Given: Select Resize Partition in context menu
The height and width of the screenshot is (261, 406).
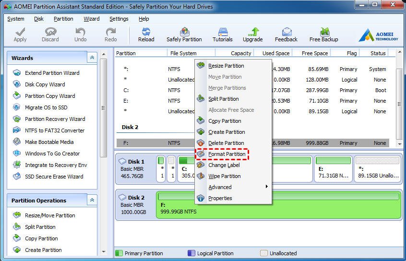Looking at the screenshot, I should 233,66.
